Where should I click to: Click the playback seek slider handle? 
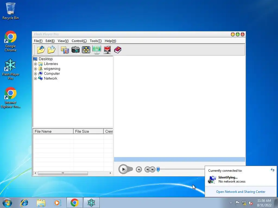158,170
